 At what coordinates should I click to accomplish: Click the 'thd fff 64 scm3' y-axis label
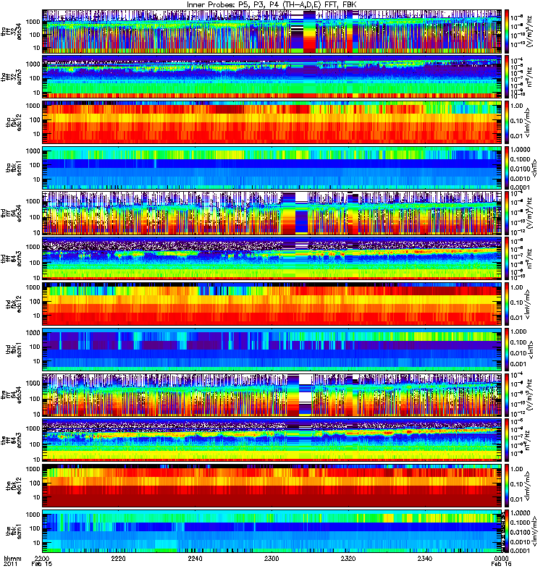(x=11, y=258)
